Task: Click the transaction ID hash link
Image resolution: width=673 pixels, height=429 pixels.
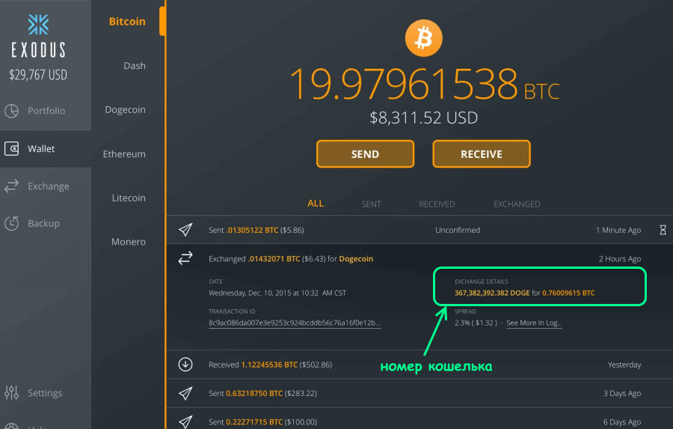Action: 295,323
